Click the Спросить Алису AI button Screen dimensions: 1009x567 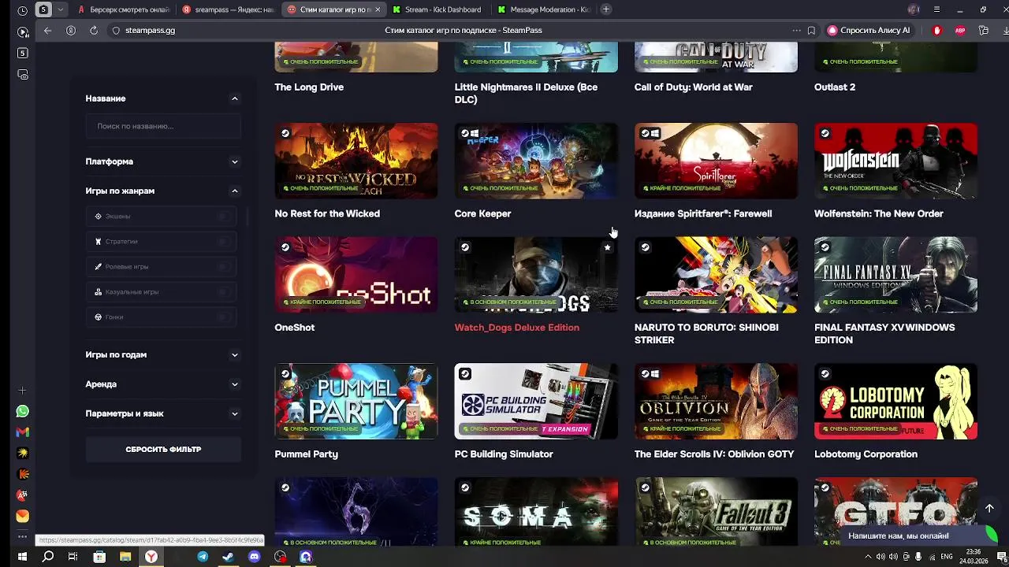point(869,30)
